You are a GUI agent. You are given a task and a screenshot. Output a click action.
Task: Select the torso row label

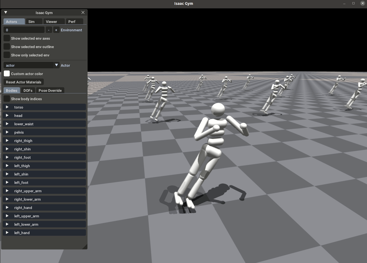tap(19, 107)
